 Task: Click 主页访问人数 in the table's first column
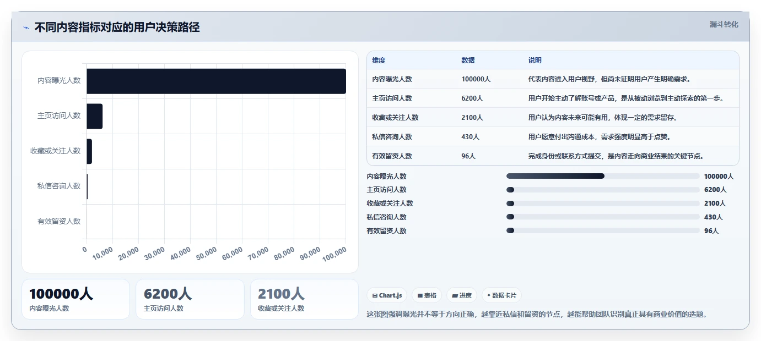coord(392,98)
